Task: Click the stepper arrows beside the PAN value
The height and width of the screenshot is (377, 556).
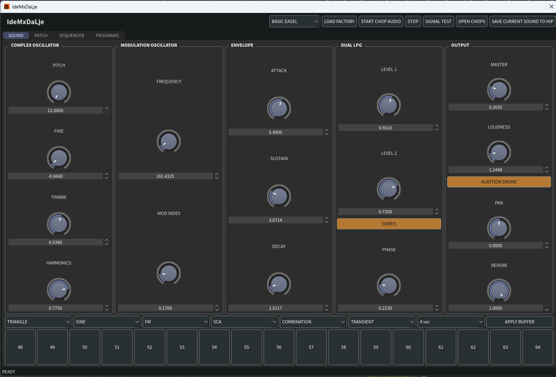Action: point(547,245)
